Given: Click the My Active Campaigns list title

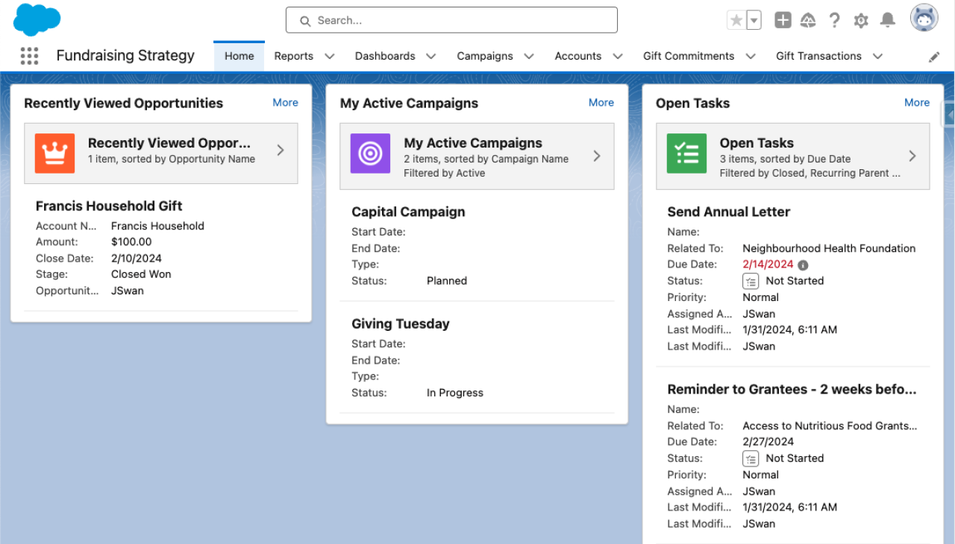Looking at the screenshot, I should click(x=473, y=143).
